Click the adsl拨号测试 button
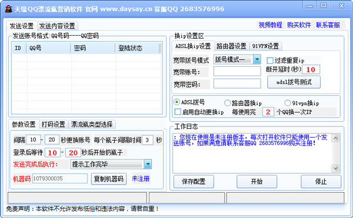353x218 pixels. pyautogui.click(x=294, y=82)
